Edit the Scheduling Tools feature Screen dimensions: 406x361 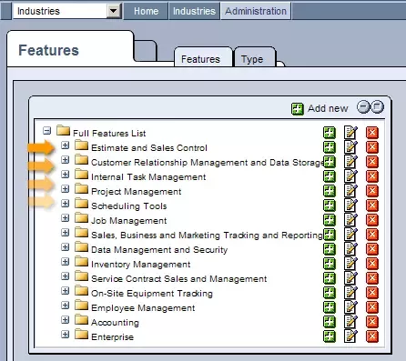point(350,206)
